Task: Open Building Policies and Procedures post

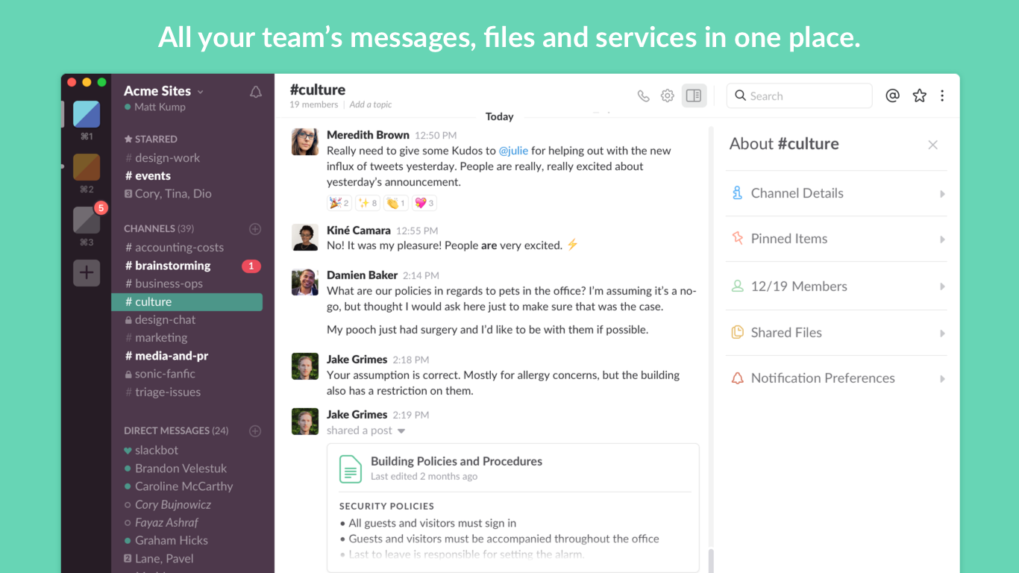Action: coord(457,461)
